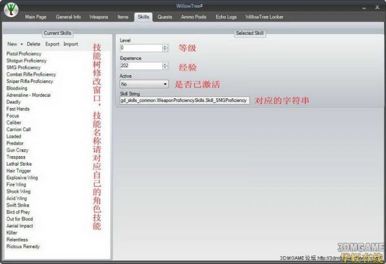
Task: Select Adrenaline - Mordecai skill
Action: point(28,95)
